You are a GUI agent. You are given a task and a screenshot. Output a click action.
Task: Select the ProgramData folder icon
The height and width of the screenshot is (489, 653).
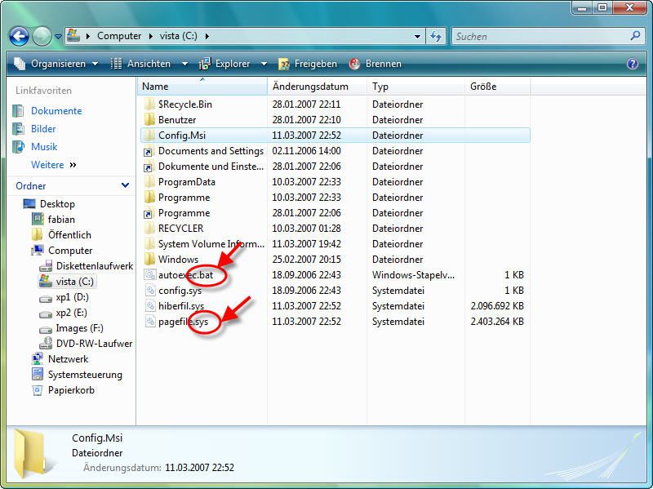point(149,181)
